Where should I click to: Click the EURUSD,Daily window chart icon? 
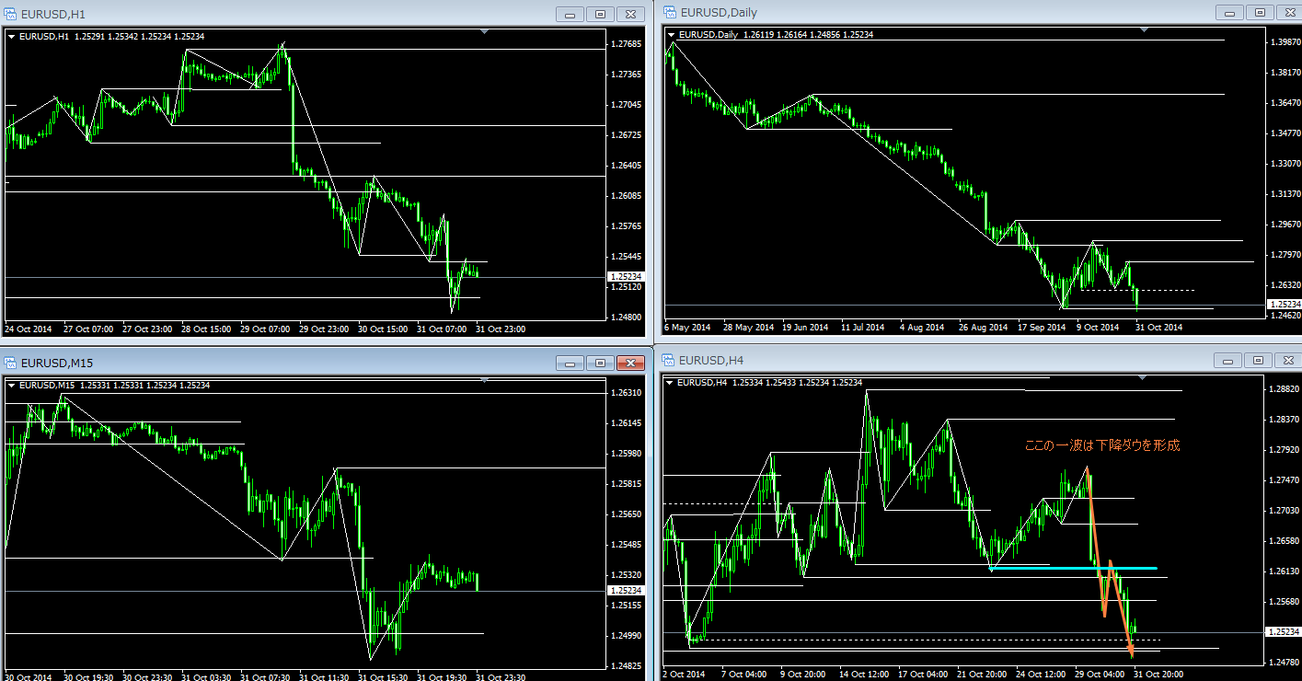coord(668,13)
